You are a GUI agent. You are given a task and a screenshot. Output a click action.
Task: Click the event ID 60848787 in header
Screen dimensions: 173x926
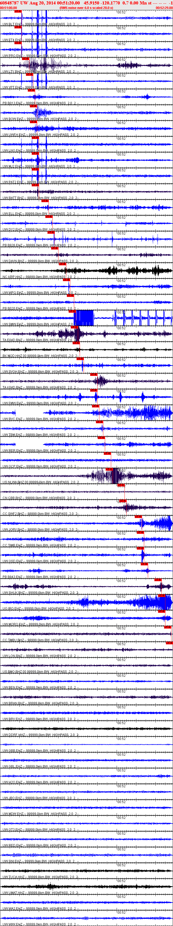point(10,3)
